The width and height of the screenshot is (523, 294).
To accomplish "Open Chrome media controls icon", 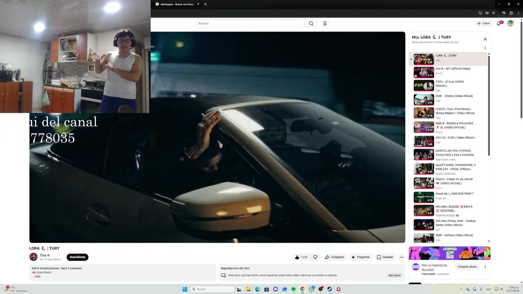I will 504,13.
